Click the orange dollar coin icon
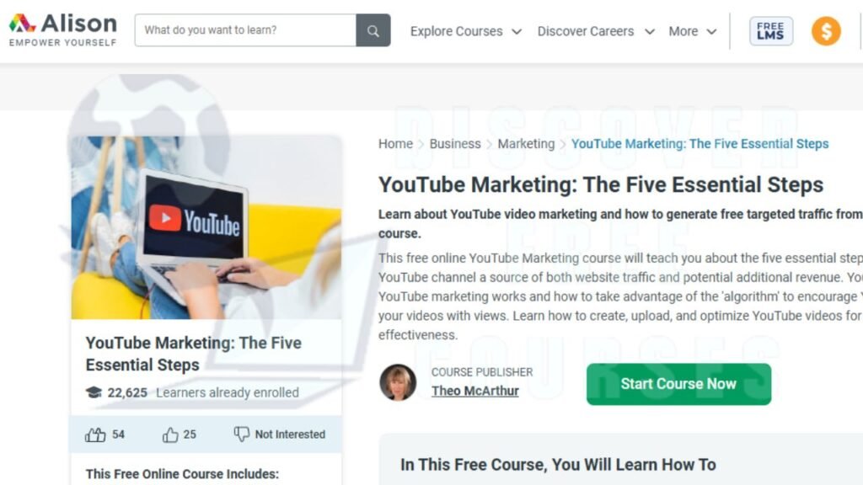 pyautogui.click(x=826, y=31)
